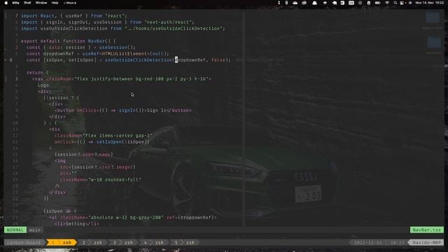Open Spotlight search magnifier icon

pos(395,3)
